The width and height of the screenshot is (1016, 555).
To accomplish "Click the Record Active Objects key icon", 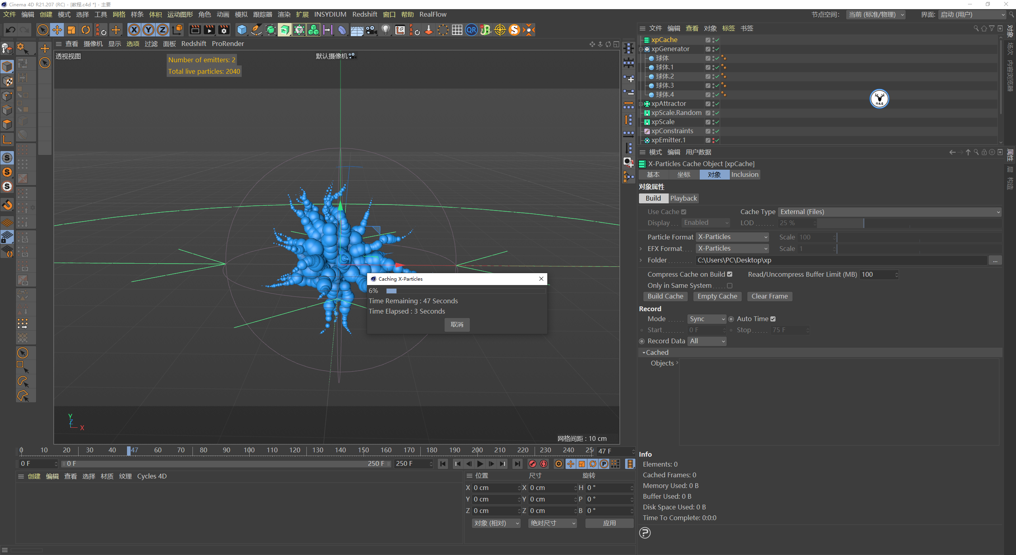I will 533,464.
